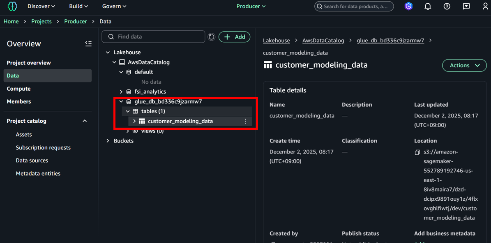The height and width of the screenshot is (243, 491).
Task: Open Assets under Project catalog
Action: 24,135
